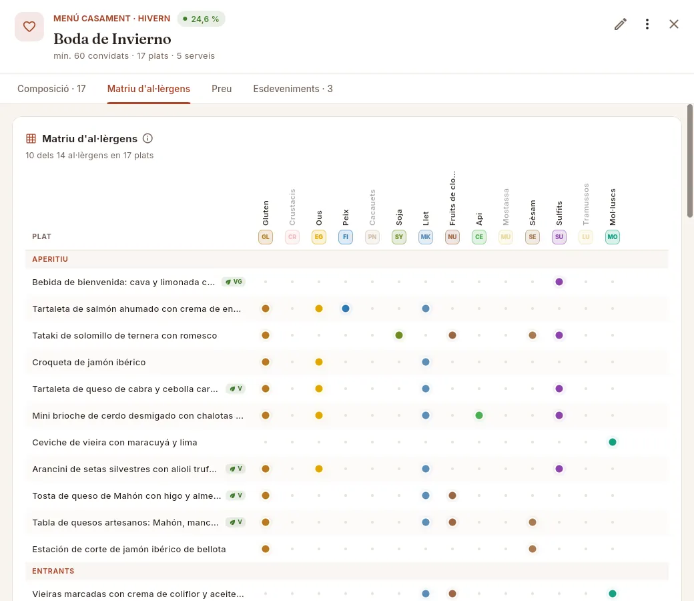Screen dimensions: 694x601
Task: Select dish Croqueta de jamón ibérico
Action: [x=89, y=363]
